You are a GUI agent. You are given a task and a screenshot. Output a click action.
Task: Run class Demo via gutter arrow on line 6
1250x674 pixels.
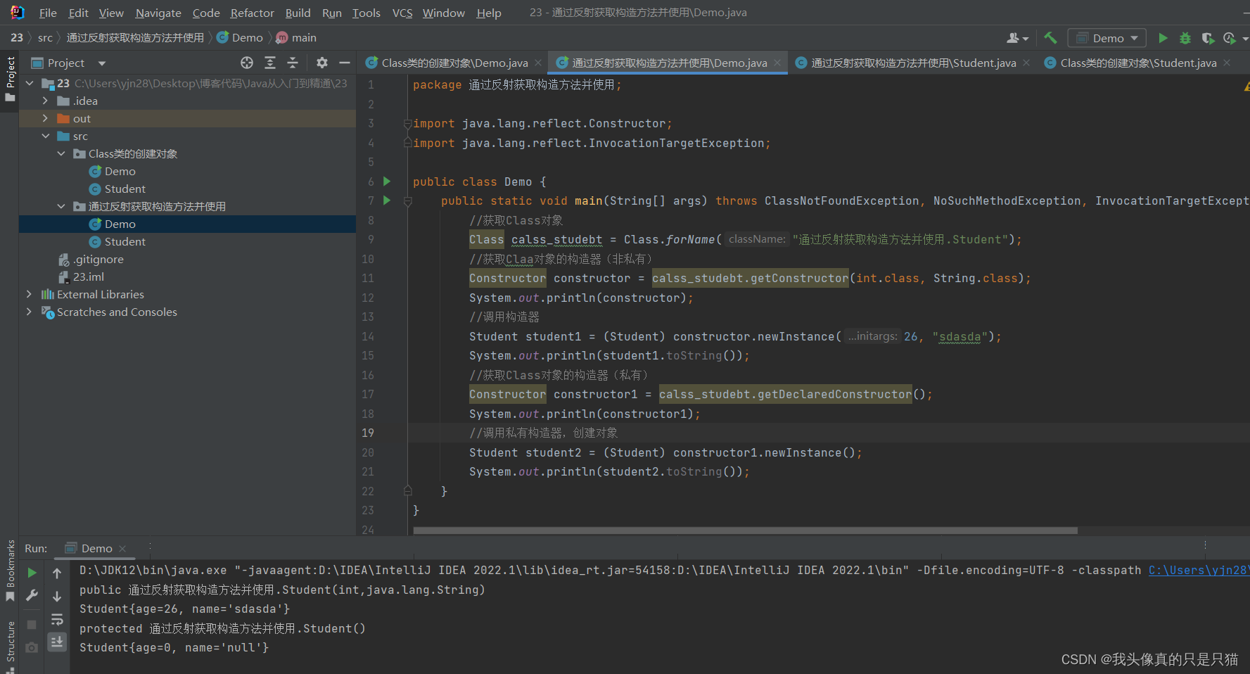[386, 182]
